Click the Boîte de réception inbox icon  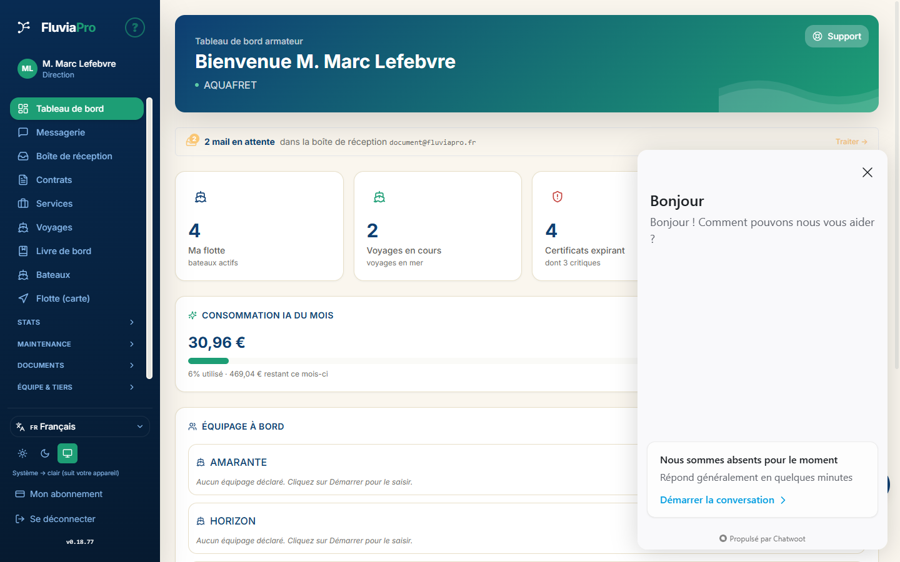tap(23, 156)
